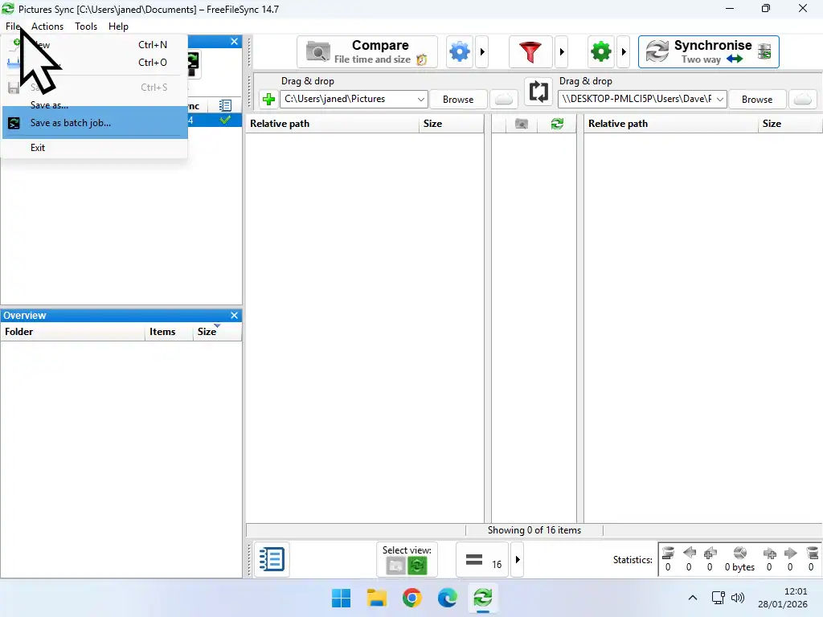
Task: Open comparison settings via the blue gear
Action: click(x=459, y=51)
